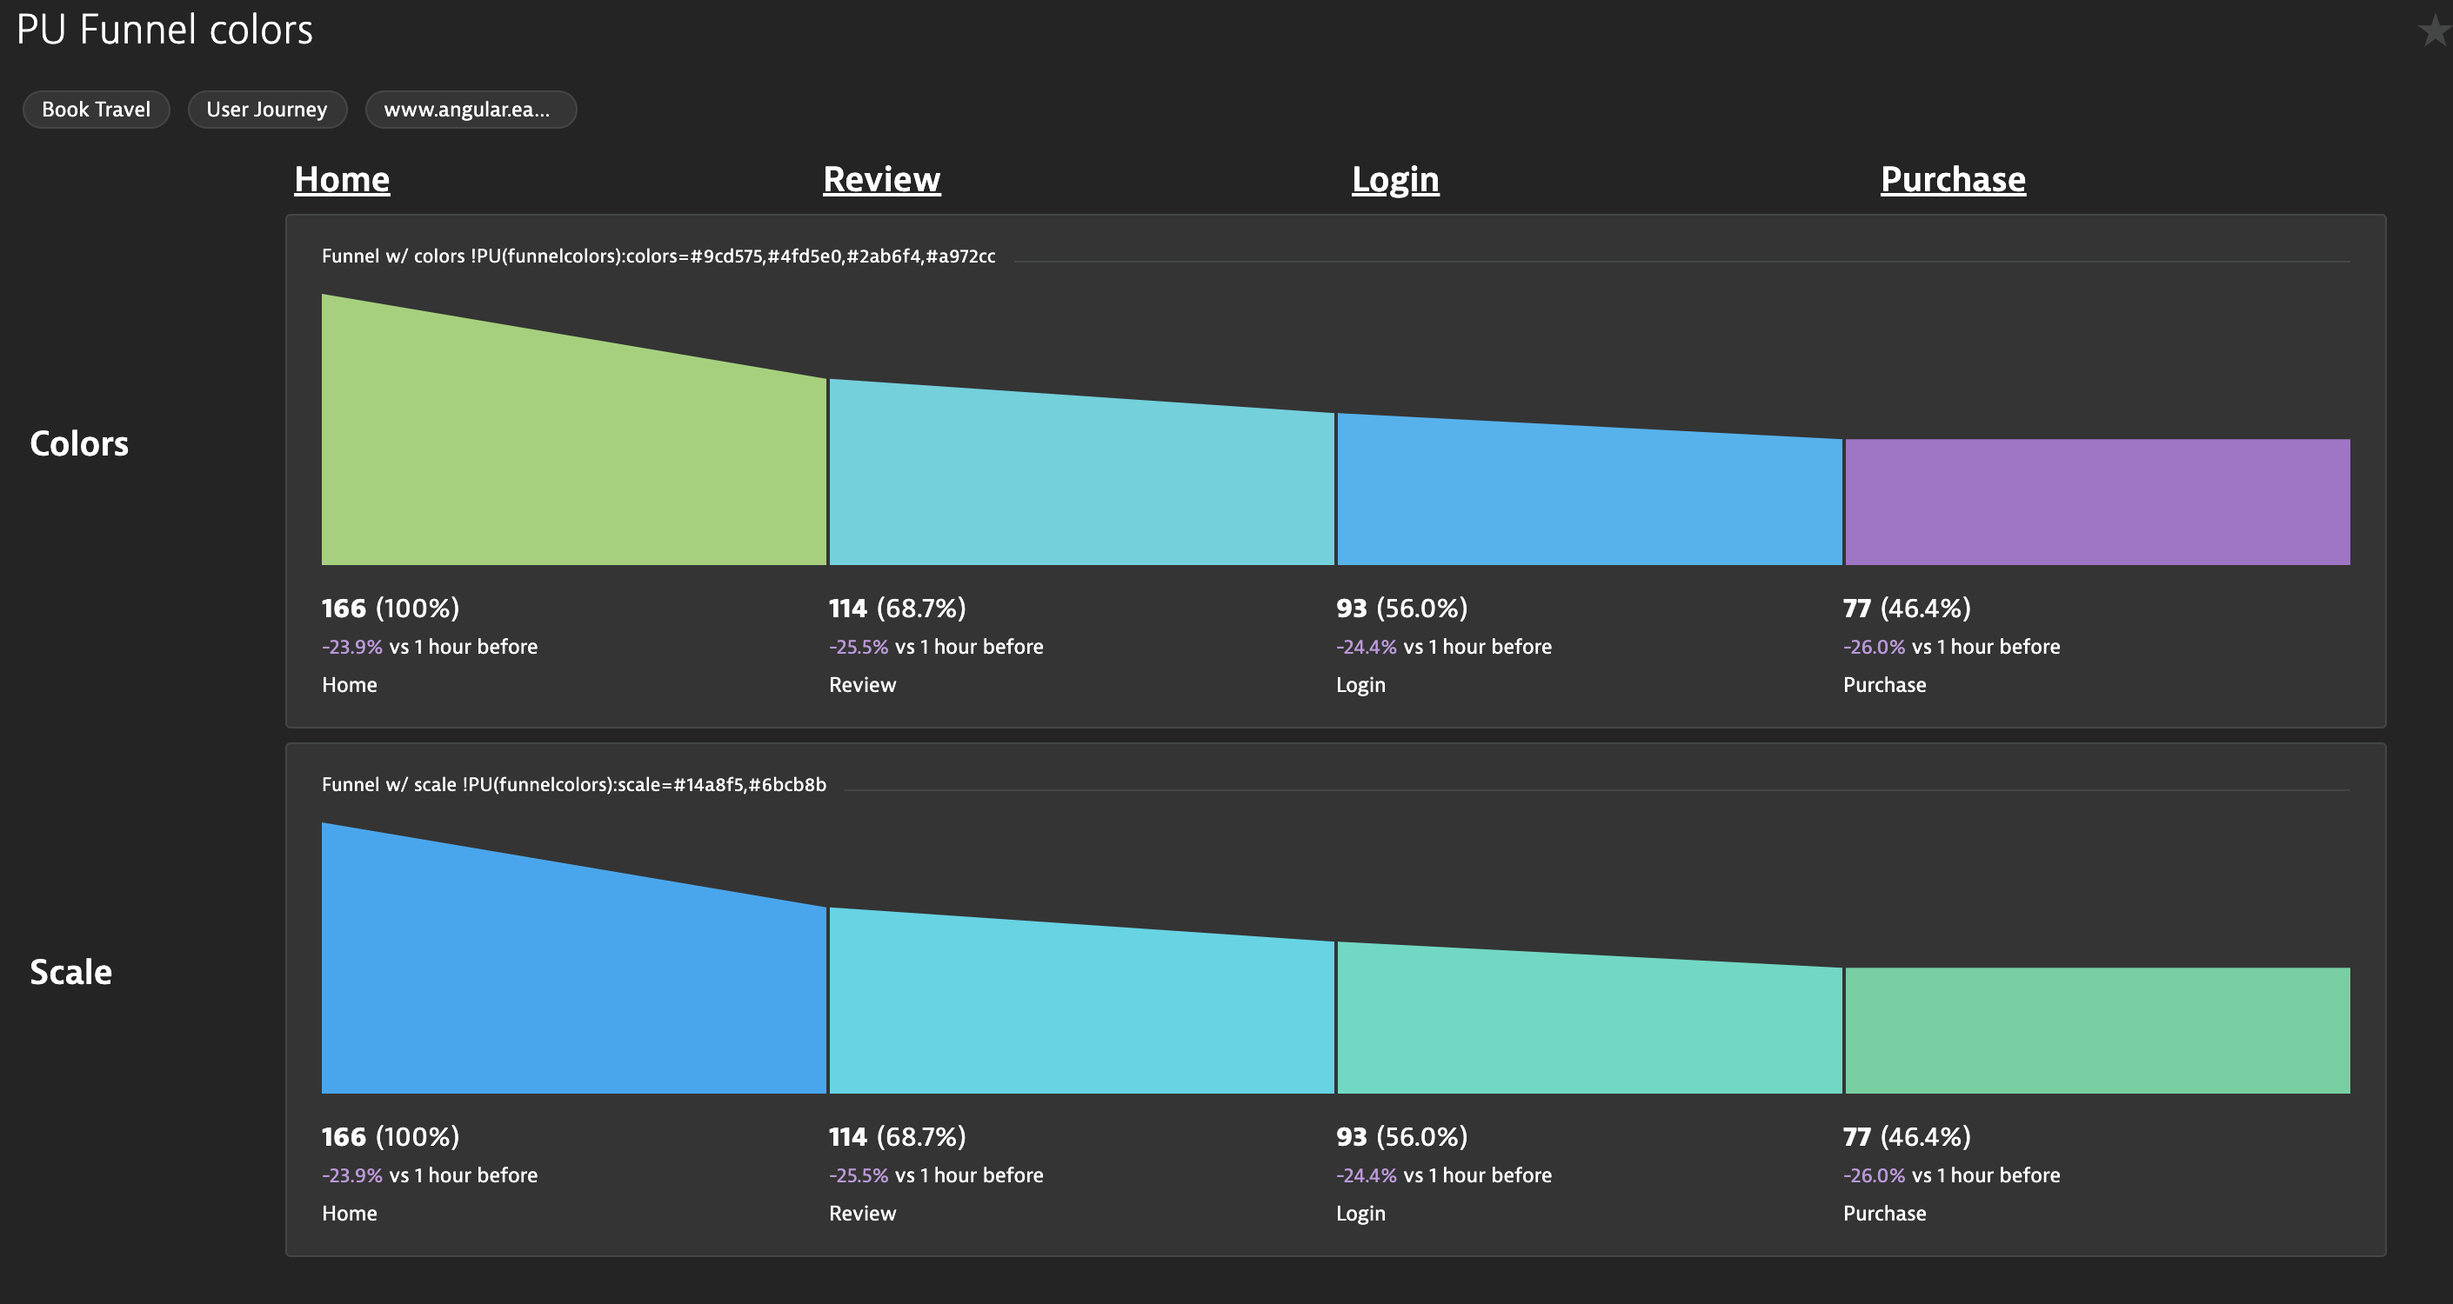Open the Home header link

[x=342, y=179]
